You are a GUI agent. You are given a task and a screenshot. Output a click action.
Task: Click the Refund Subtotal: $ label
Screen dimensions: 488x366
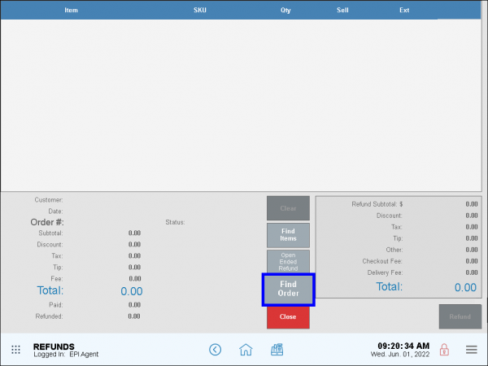[377, 204]
